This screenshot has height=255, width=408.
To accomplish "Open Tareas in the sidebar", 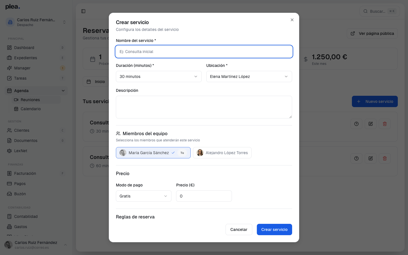I will (x=36, y=78).
